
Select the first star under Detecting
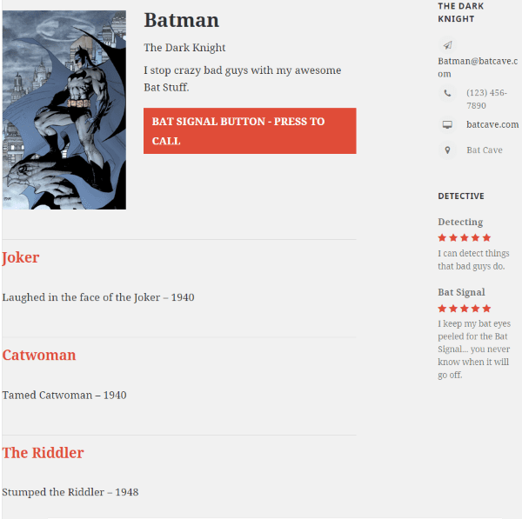coord(442,237)
